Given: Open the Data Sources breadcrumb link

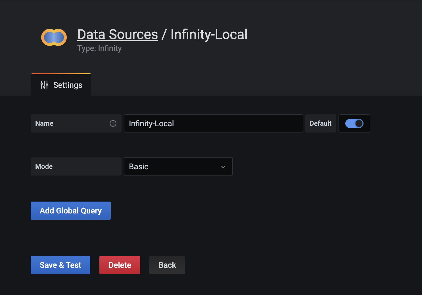Looking at the screenshot, I should [117, 34].
